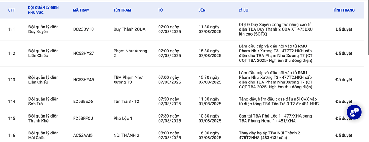Screen dimensions: 369x142
Task: Click the ĐẾN column header
Action: click(x=202, y=10)
